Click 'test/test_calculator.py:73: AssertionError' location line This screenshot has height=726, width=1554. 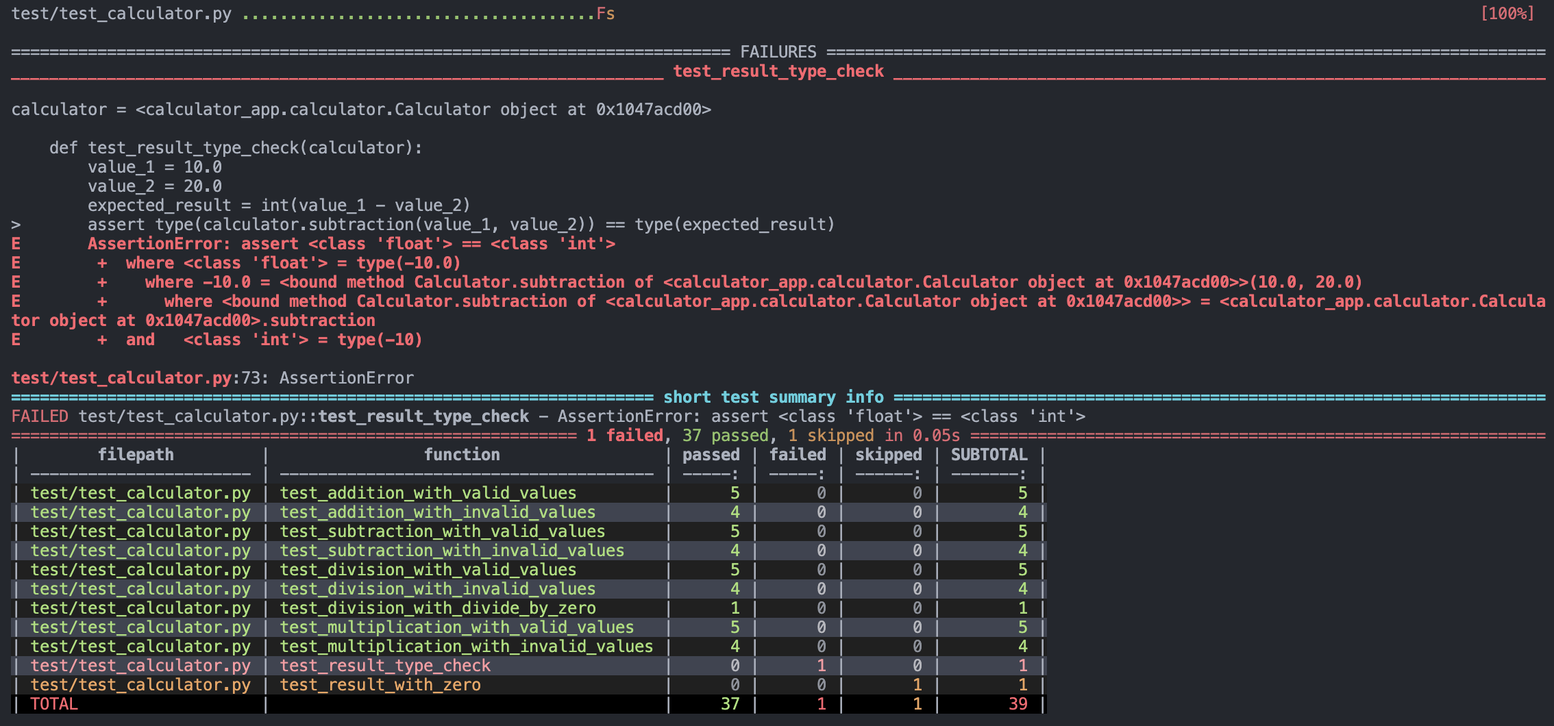(212, 378)
